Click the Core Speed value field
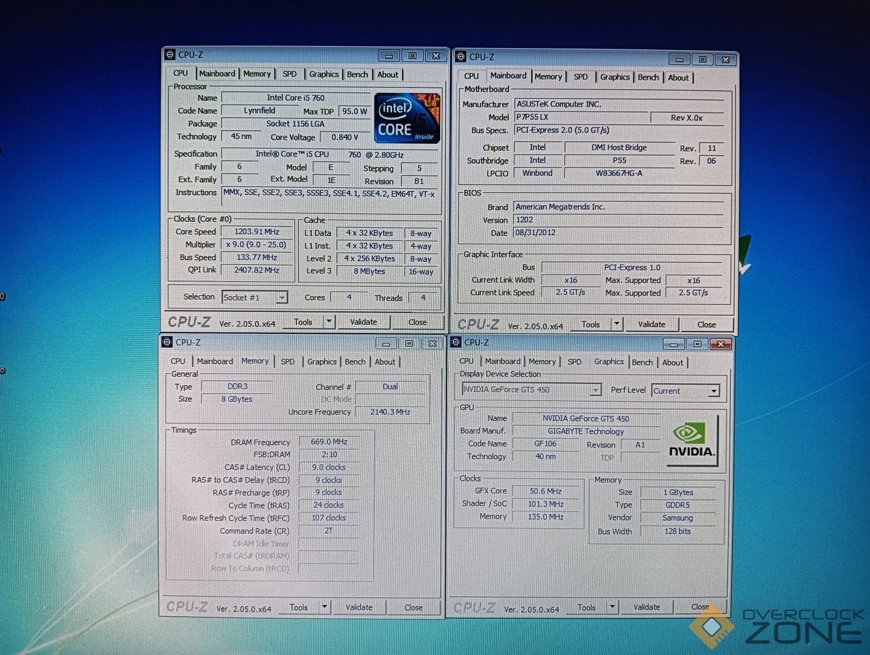This screenshot has width=870, height=655. coord(257,232)
